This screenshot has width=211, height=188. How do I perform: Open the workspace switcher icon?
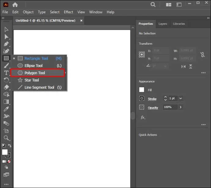pyautogui.click(x=179, y=5)
